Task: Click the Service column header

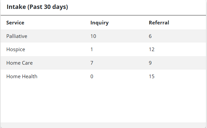Action: [x=15, y=23]
